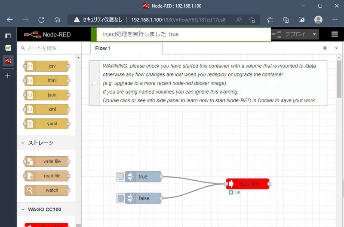Screen dimensions: 344x227
Task: Switch to Node-RED pinned vertical tab
Action: (x=8, y=61)
